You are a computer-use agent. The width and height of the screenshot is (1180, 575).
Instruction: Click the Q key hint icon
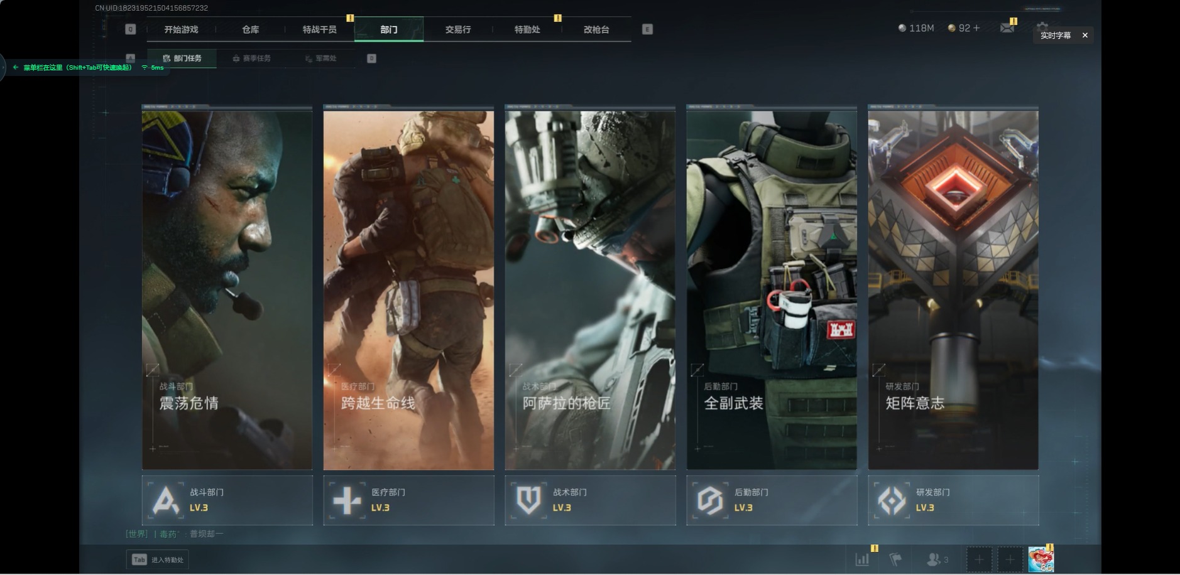131,29
